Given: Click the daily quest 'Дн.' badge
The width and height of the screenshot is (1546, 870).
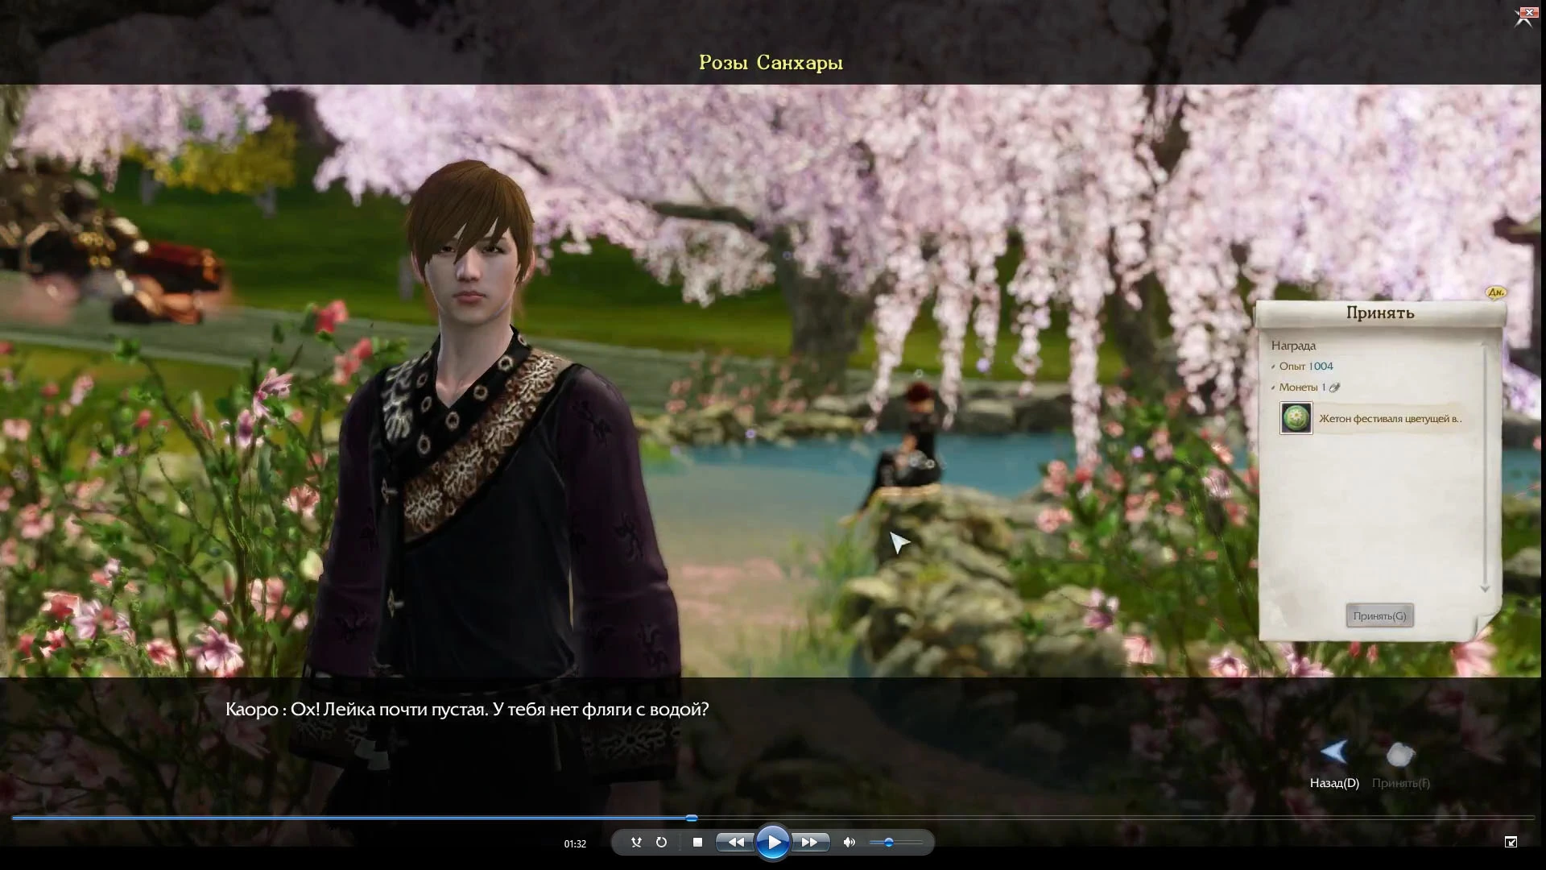Looking at the screenshot, I should tap(1496, 292).
